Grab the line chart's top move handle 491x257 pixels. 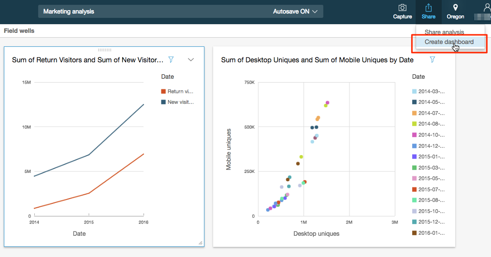tap(104, 50)
